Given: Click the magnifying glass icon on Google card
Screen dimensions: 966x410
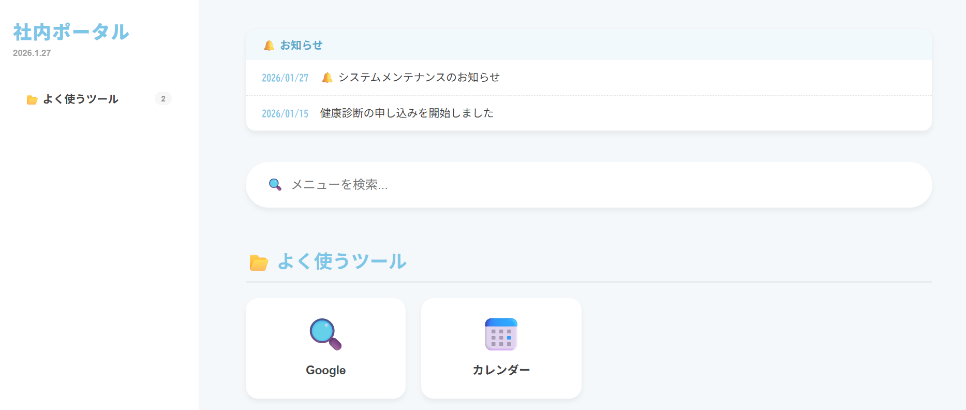Looking at the screenshot, I should tap(325, 334).
